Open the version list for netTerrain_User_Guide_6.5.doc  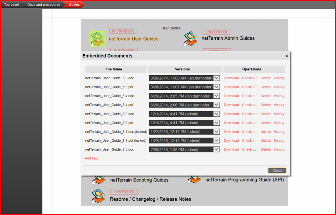click(217, 149)
